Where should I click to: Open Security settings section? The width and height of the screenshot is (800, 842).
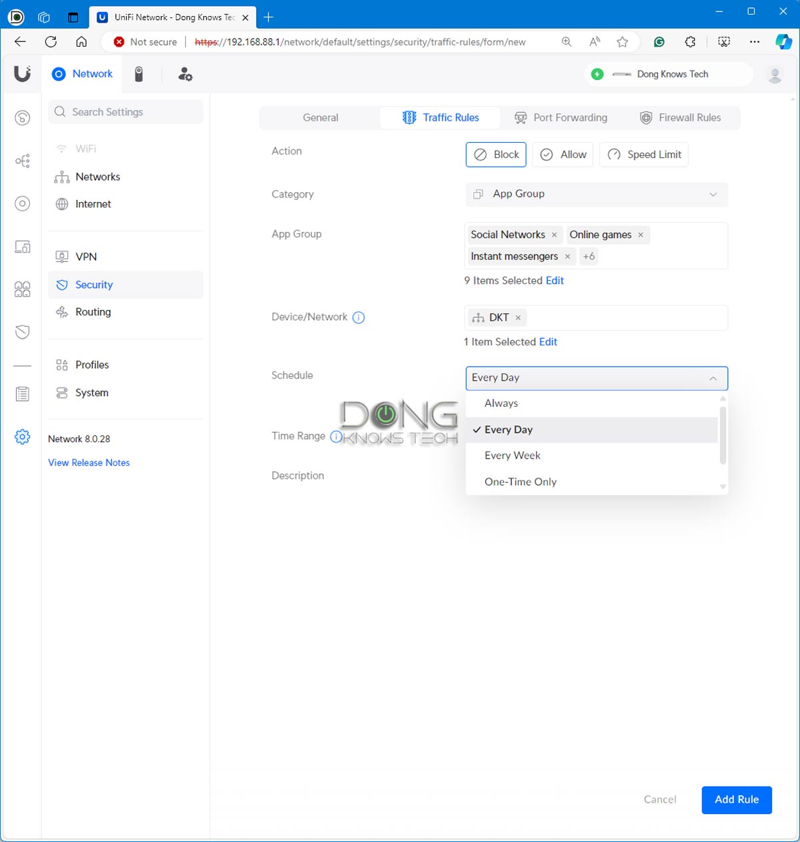[x=125, y=285]
